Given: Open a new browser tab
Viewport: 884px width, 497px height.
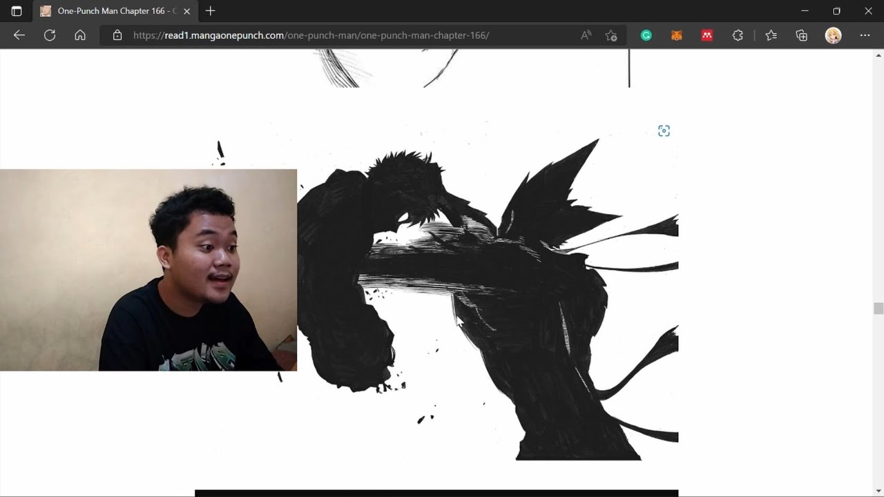Looking at the screenshot, I should click(x=211, y=11).
